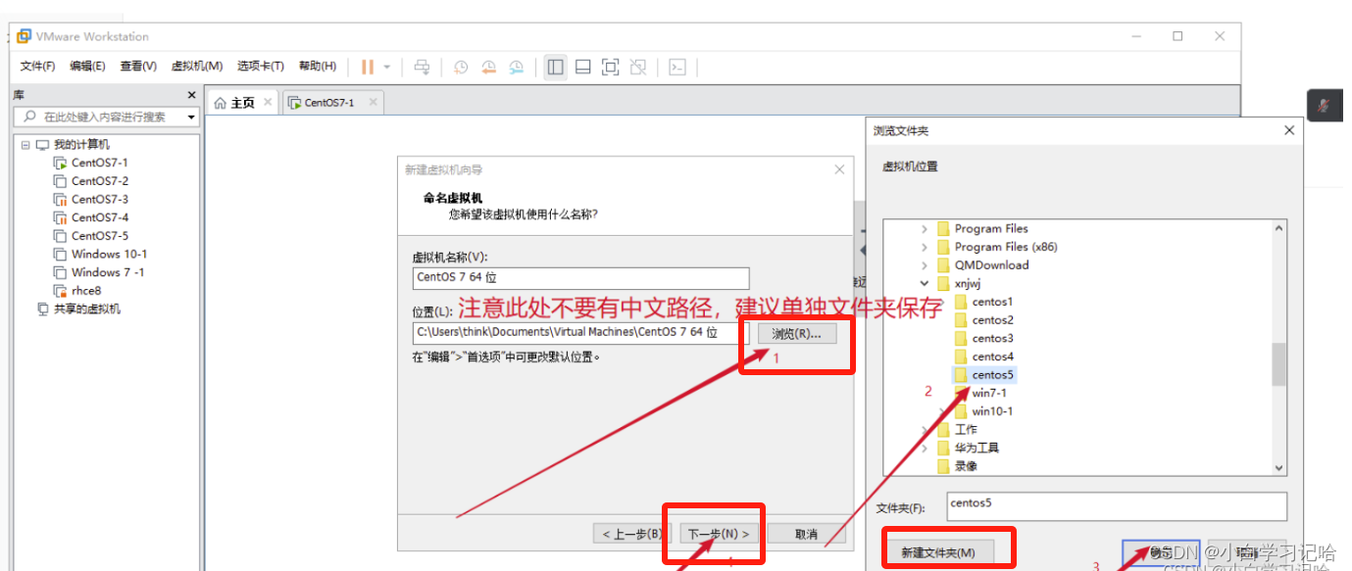Take a snapshot with the clock-plus icon
This screenshot has width=1352, height=571.
tap(461, 67)
